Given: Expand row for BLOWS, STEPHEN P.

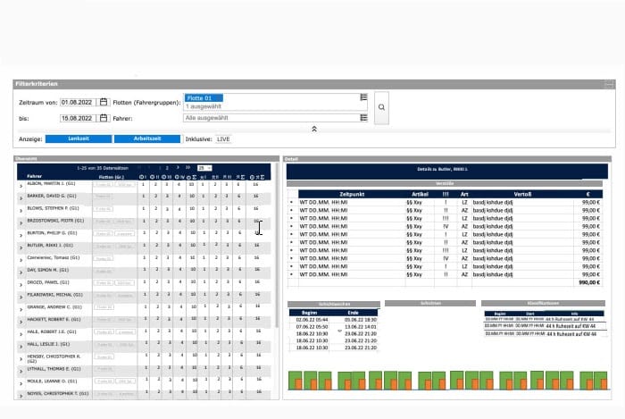Looking at the screenshot, I should 21,211.
